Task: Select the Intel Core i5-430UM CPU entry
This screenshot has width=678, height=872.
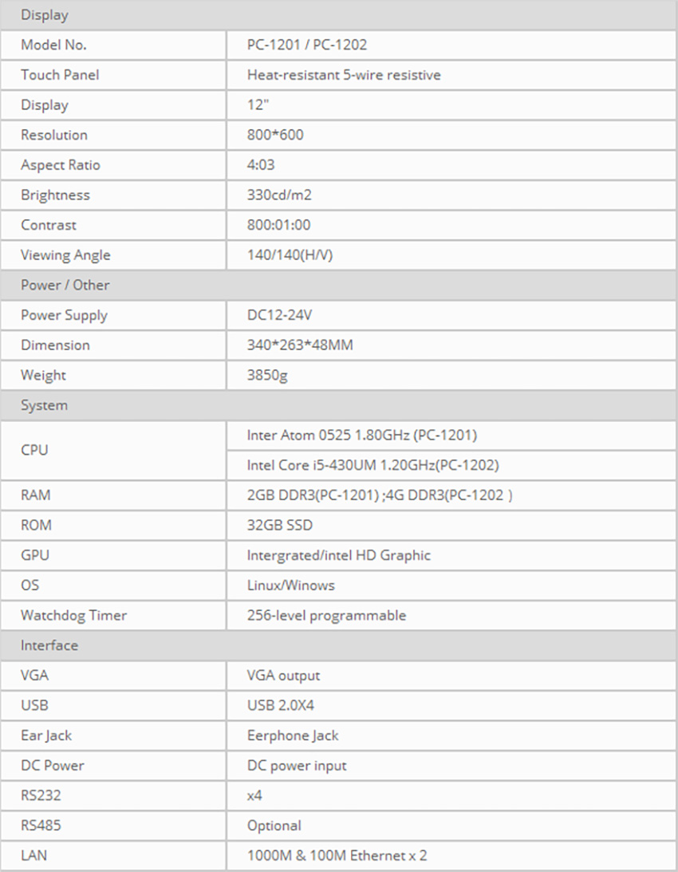Action: tap(373, 465)
